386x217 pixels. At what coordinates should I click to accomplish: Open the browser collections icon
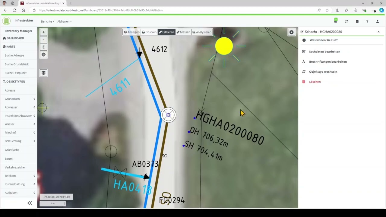[x=356, y=10]
